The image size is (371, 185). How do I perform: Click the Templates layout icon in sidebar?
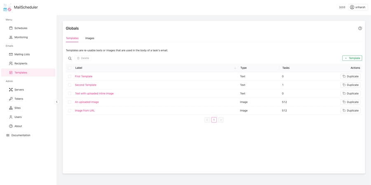[x=11, y=73]
